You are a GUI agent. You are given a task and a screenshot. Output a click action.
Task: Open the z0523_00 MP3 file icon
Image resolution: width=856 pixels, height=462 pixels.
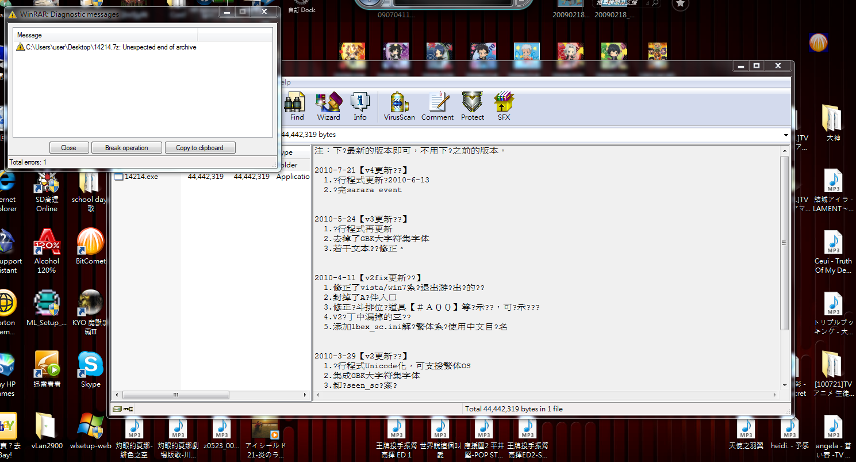point(221,434)
